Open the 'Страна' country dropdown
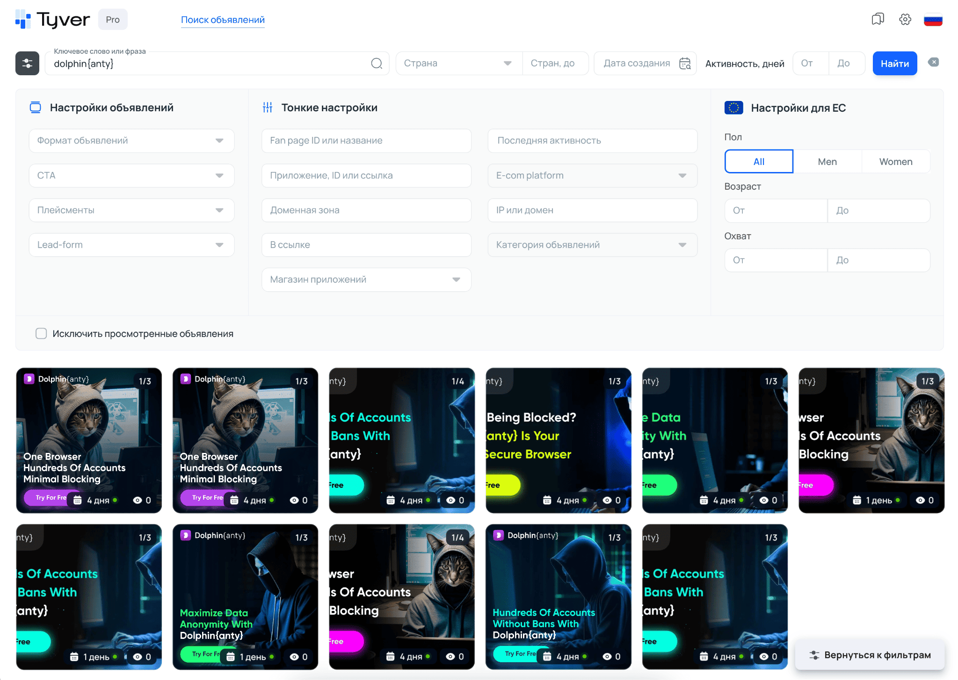The image size is (958, 680). 459,63
